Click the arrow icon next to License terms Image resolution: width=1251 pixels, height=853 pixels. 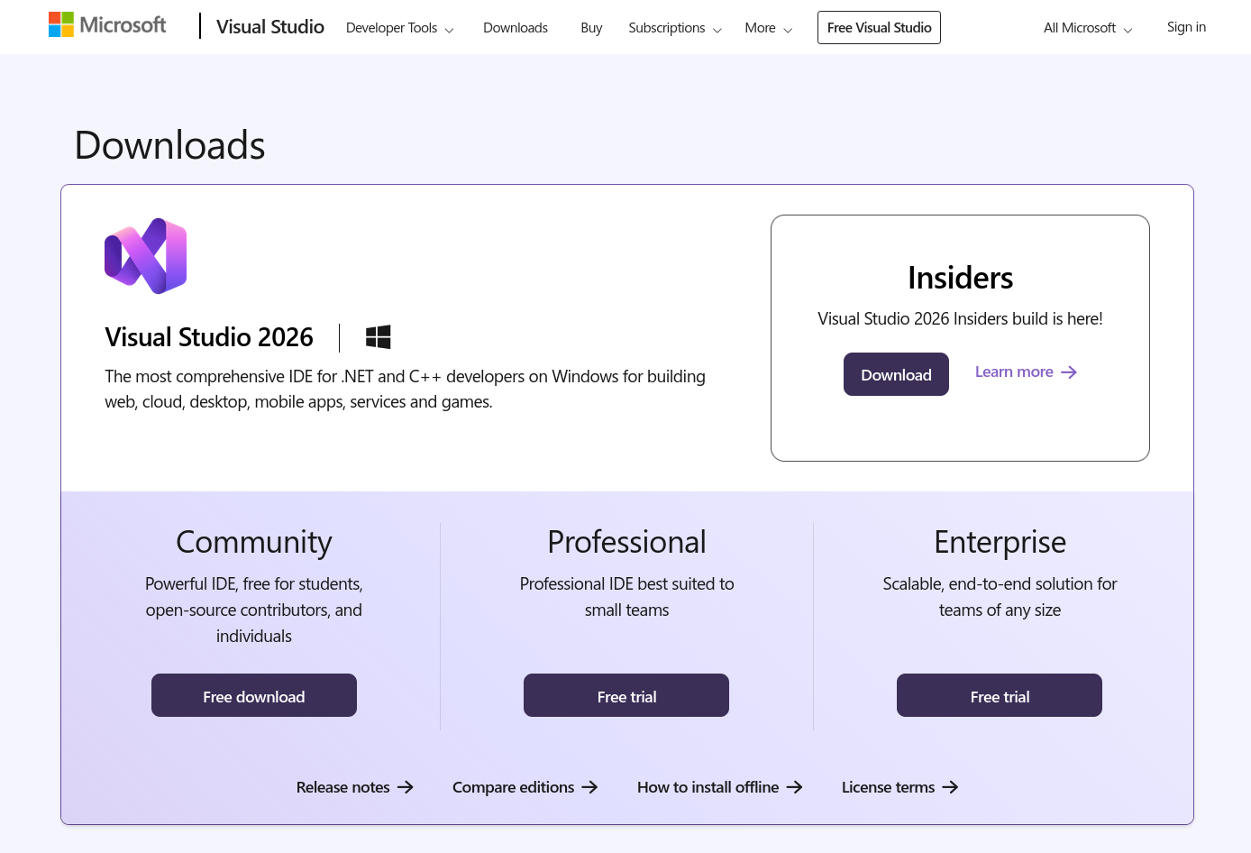(951, 787)
